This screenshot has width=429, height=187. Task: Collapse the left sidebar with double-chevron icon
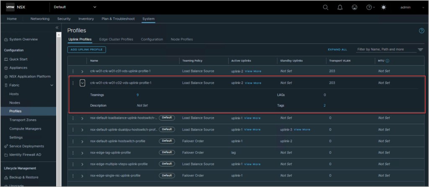(57, 28)
